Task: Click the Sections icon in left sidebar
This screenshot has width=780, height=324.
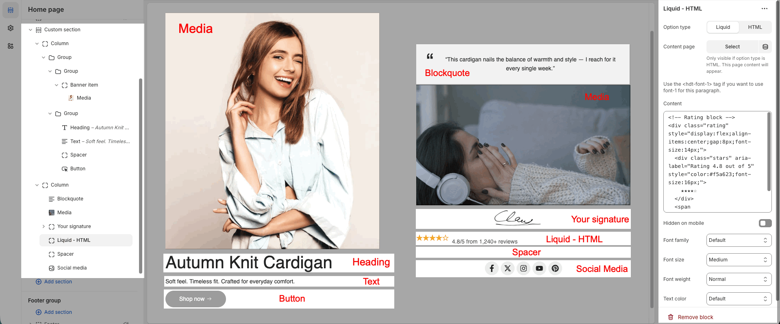Action: [11, 10]
